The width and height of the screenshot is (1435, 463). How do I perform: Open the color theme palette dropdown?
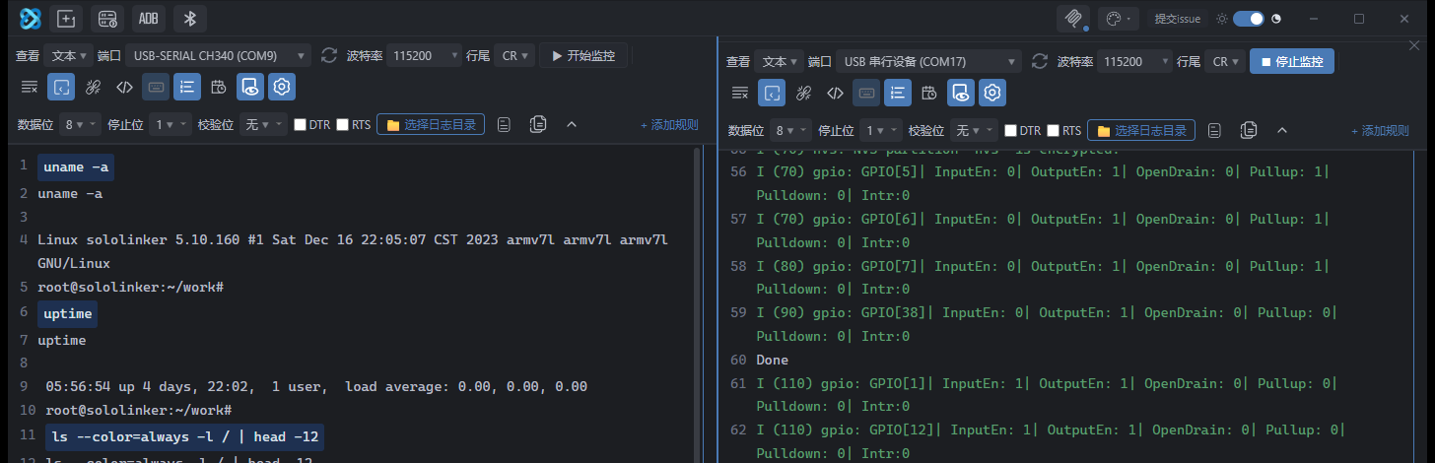1118,18
